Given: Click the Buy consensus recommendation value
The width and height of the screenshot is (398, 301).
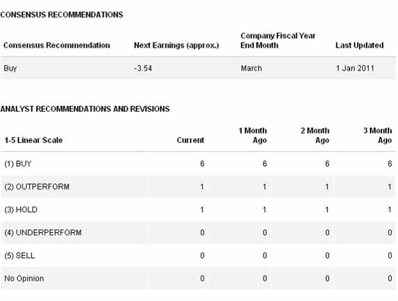Looking at the screenshot, I should 10,68.
